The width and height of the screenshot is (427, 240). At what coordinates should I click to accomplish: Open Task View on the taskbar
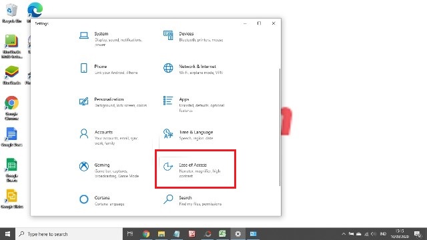[130, 234]
